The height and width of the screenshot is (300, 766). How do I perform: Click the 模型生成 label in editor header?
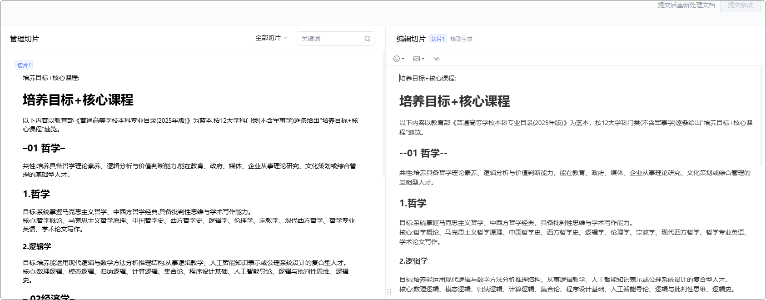461,39
